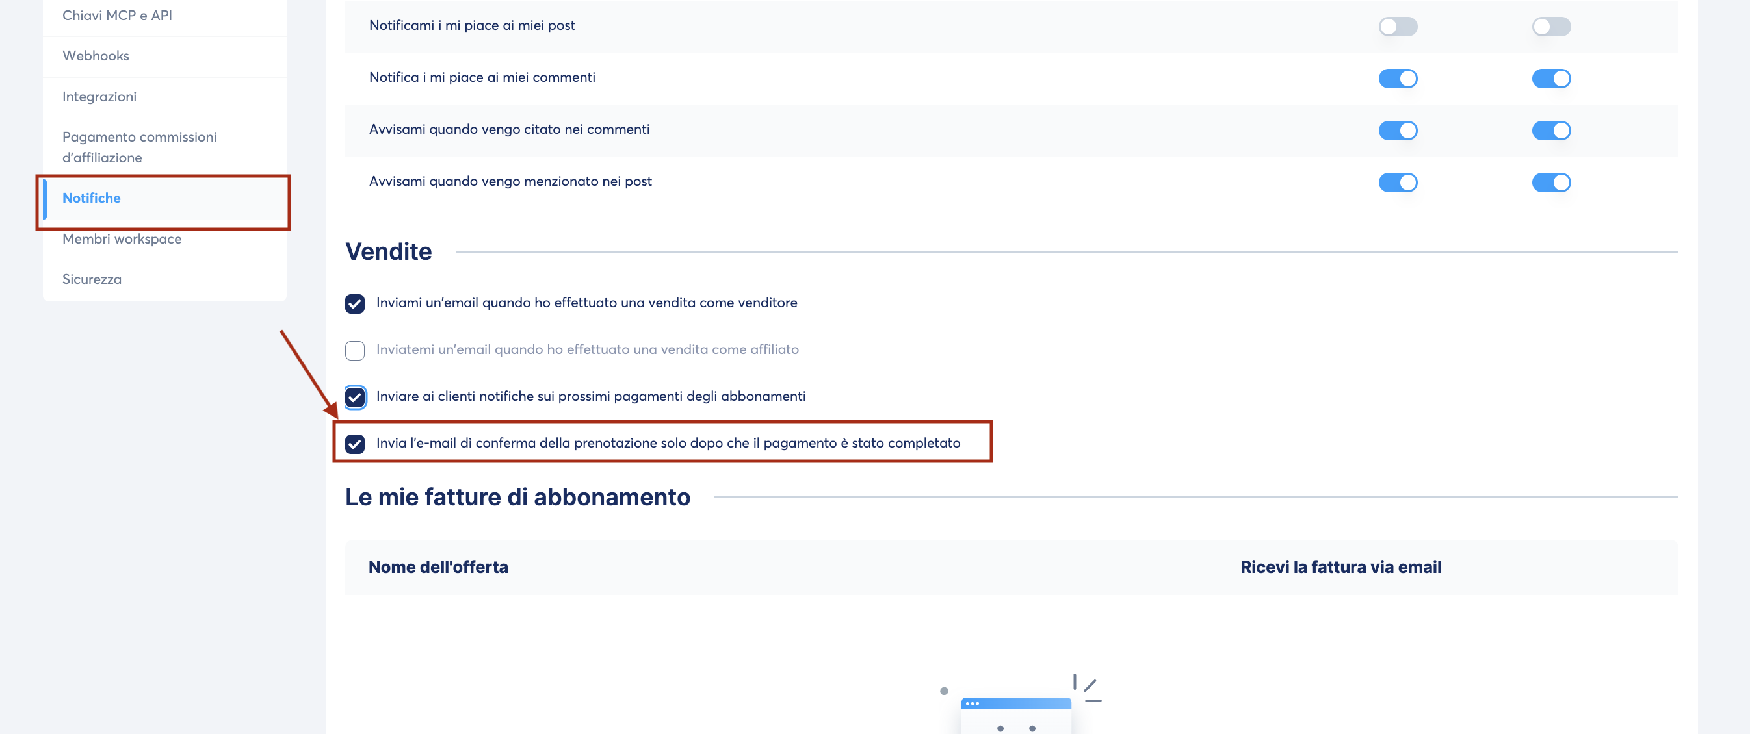Open the Webhooks settings page
The width and height of the screenshot is (1750, 734).
[x=96, y=56]
